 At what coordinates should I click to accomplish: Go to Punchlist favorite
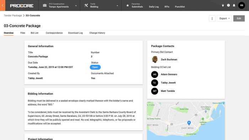tap(180, 7)
